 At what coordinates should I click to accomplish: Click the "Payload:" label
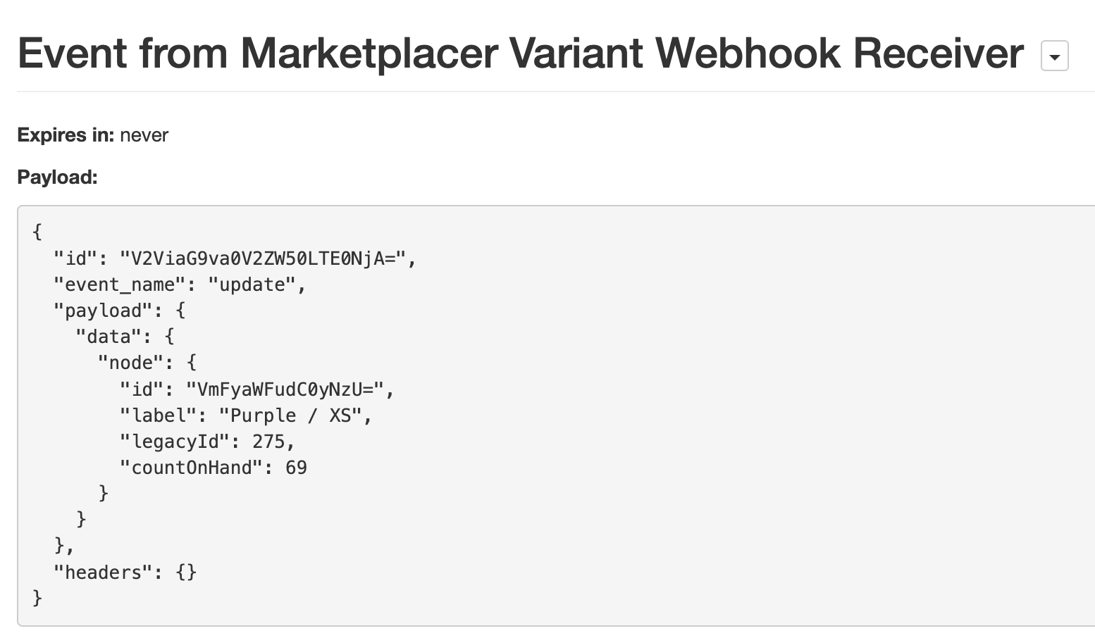tap(57, 177)
